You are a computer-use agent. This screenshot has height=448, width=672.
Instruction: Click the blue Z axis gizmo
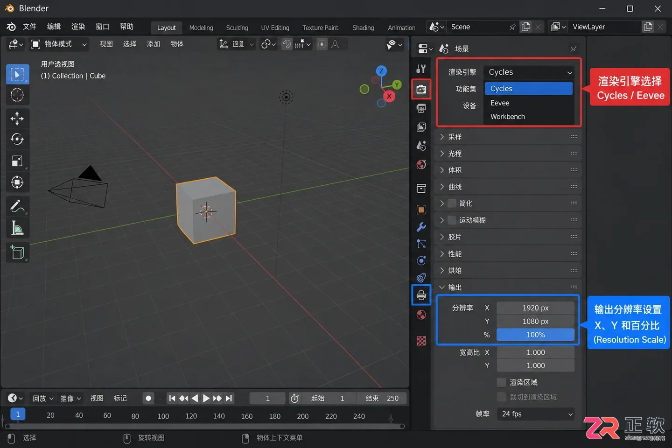coord(381,71)
